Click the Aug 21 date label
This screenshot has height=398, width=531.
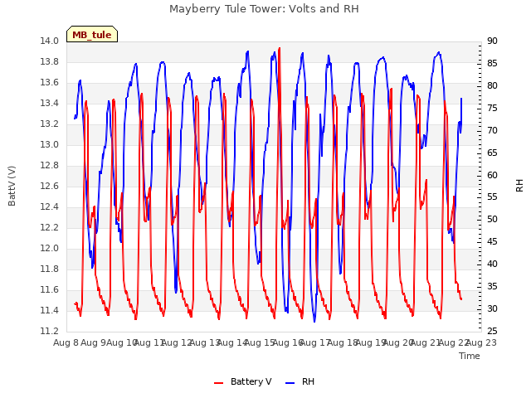(426, 343)
